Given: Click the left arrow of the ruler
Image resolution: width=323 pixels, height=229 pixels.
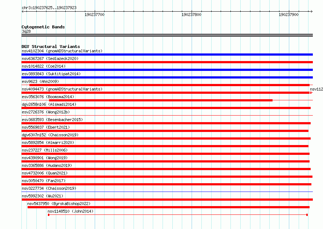Looking at the screenshot, I should tap(23, 11).
